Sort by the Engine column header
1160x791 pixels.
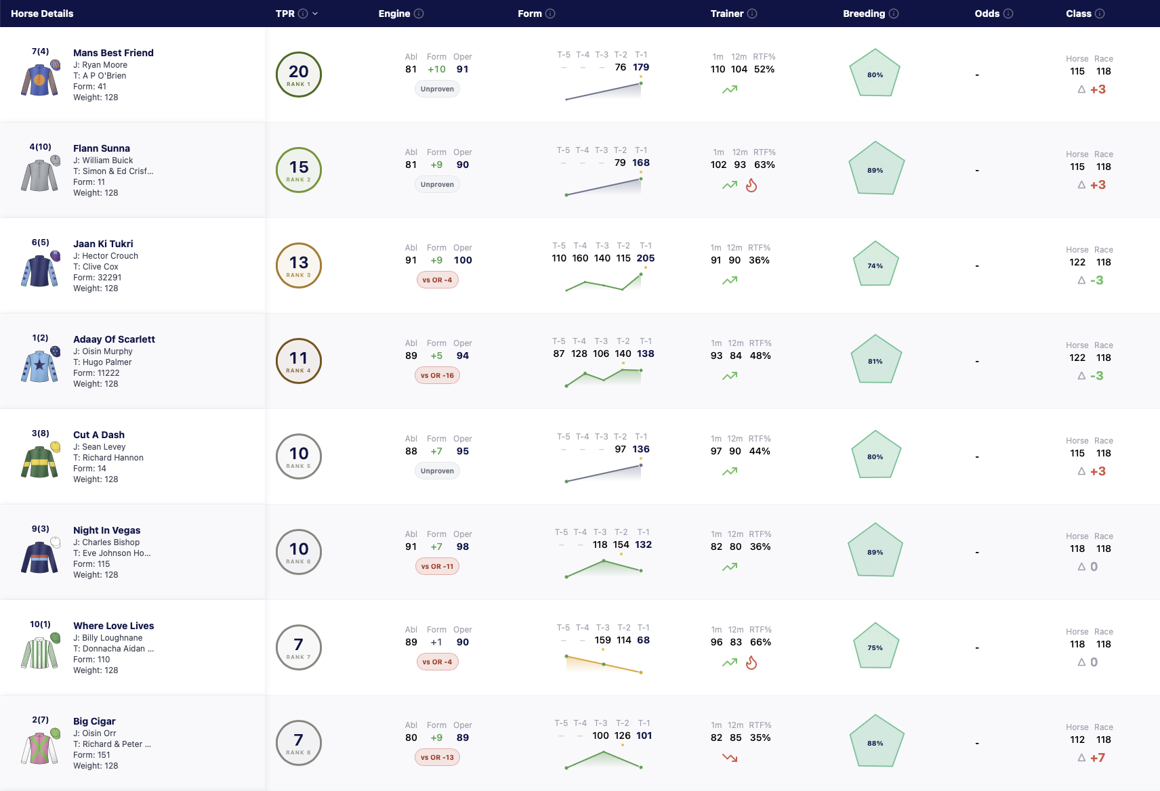tap(394, 14)
